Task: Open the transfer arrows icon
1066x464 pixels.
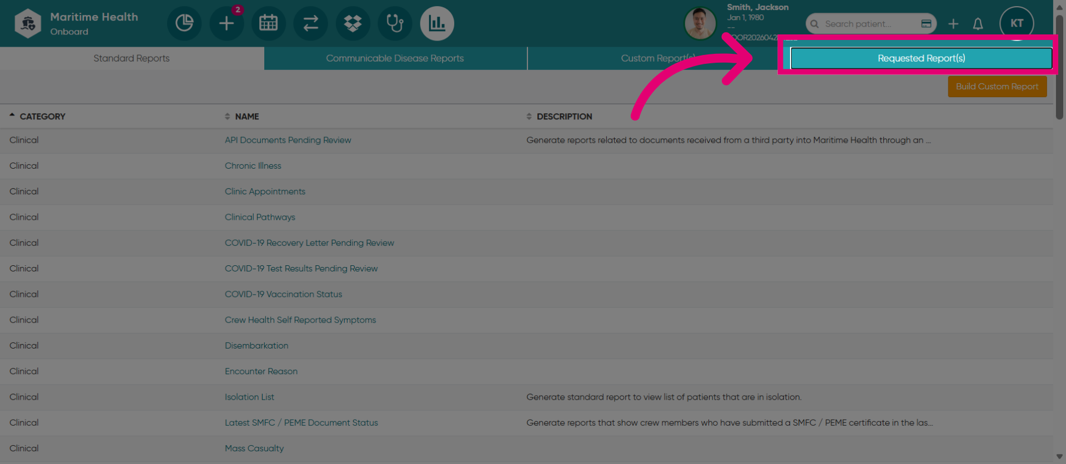Action: click(x=311, y=23)
